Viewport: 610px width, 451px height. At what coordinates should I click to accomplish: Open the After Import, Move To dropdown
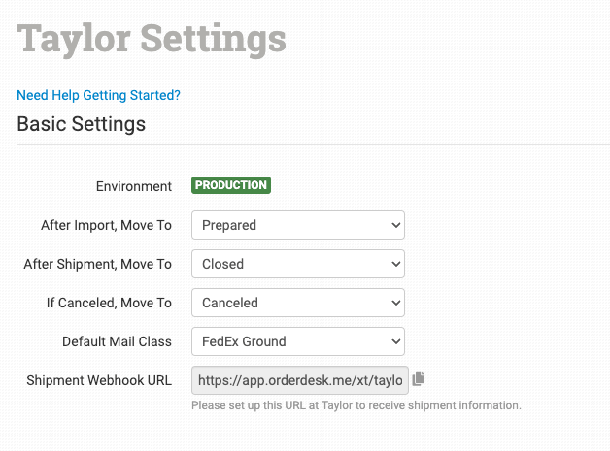point(297,225)
